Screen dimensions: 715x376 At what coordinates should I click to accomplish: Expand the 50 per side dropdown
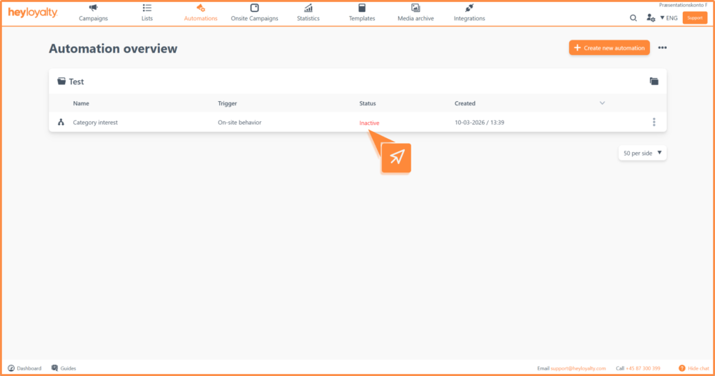click(x=642, y=153)
